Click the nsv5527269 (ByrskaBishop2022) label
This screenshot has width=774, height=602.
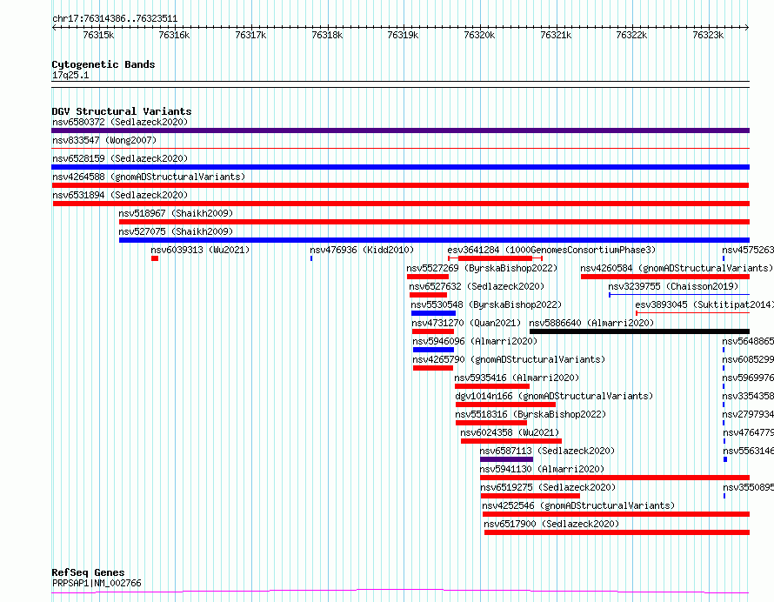point(482,268)
